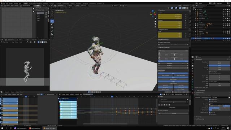Click the play animation button in timeline
231x130 pixels.
96,92
